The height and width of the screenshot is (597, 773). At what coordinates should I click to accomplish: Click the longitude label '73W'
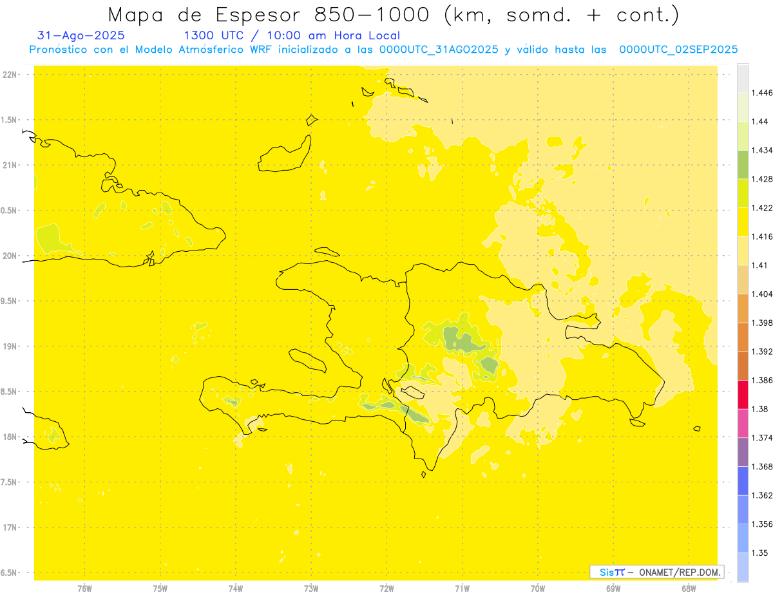(x=311, y=589)
